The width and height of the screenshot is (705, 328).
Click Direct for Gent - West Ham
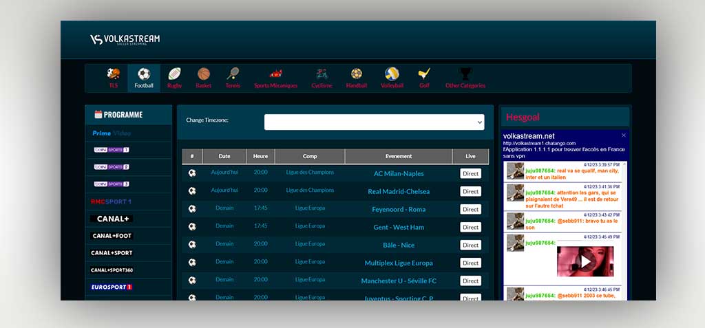click(x=470, y=228)
